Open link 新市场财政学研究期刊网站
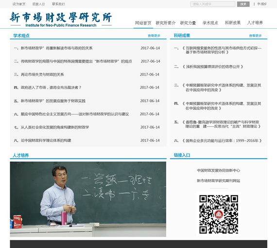Image resolution: width=277 pixels, height=248 pixels. [219, 181]
